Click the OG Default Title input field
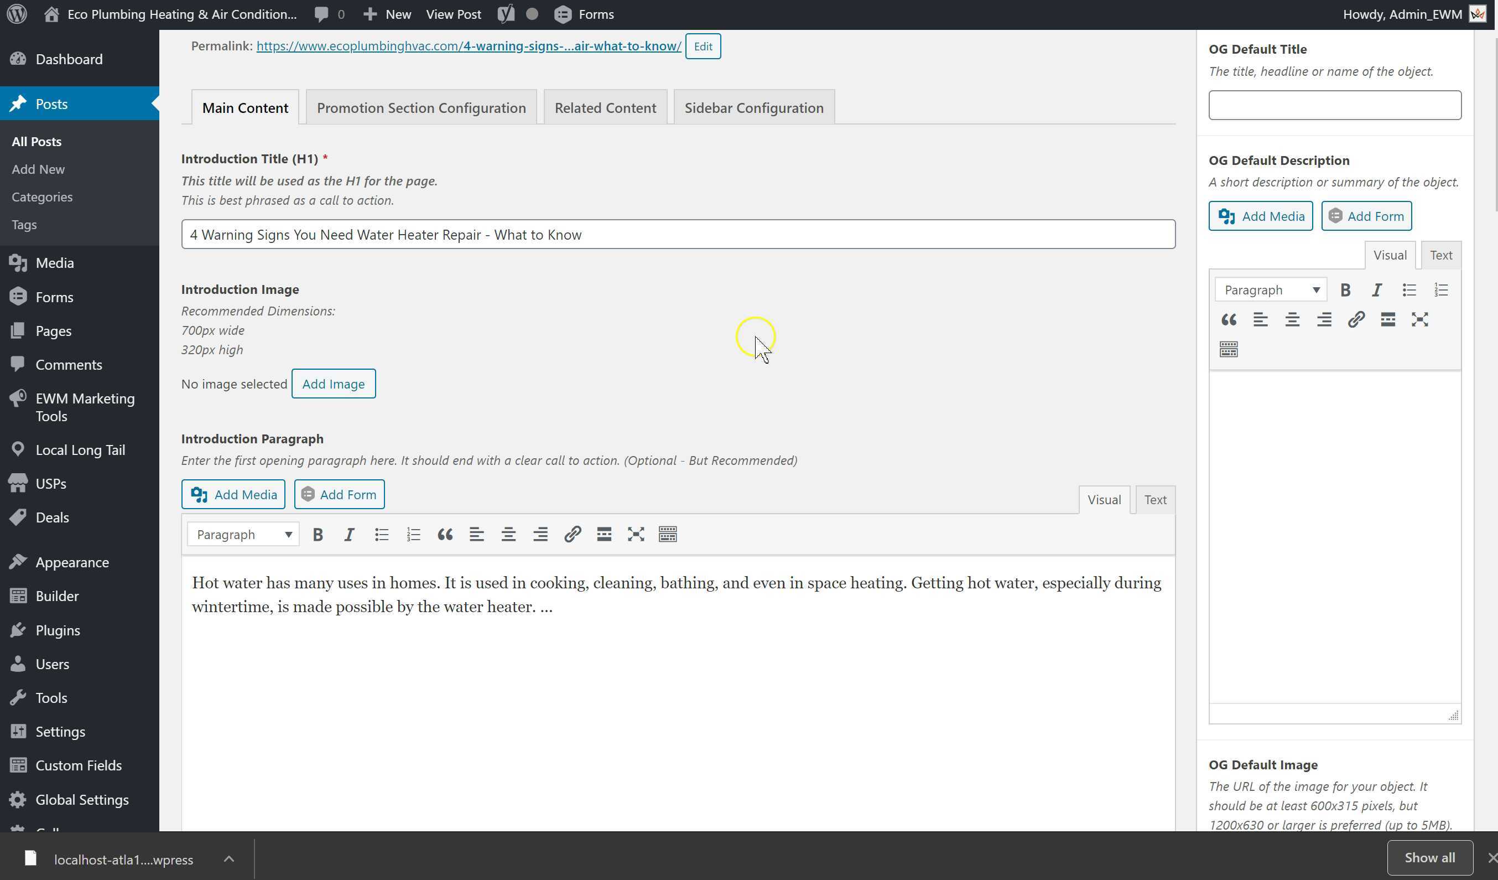Screen dimensions: 1498x880 pyautogui.click(x=1334, y=105)
